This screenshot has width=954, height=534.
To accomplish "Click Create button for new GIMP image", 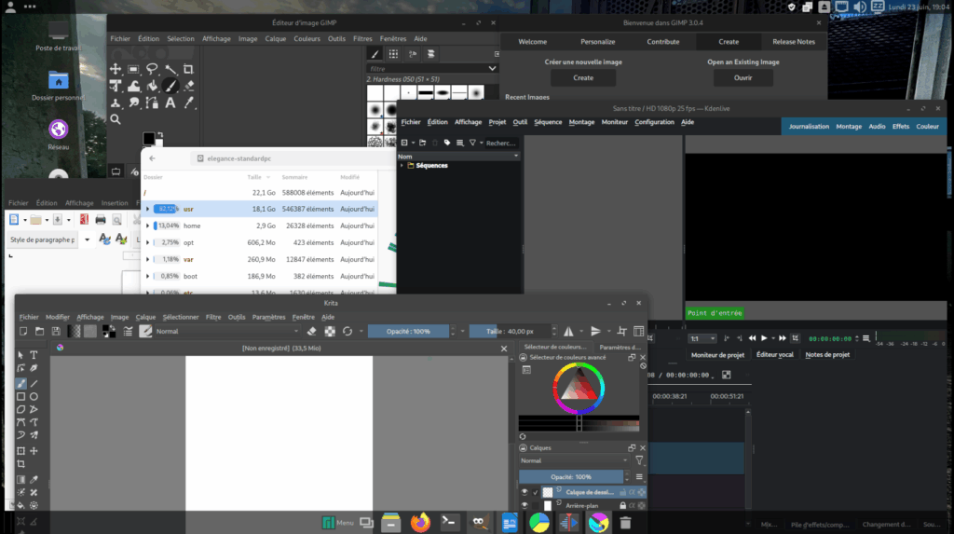I will point(583,78).
